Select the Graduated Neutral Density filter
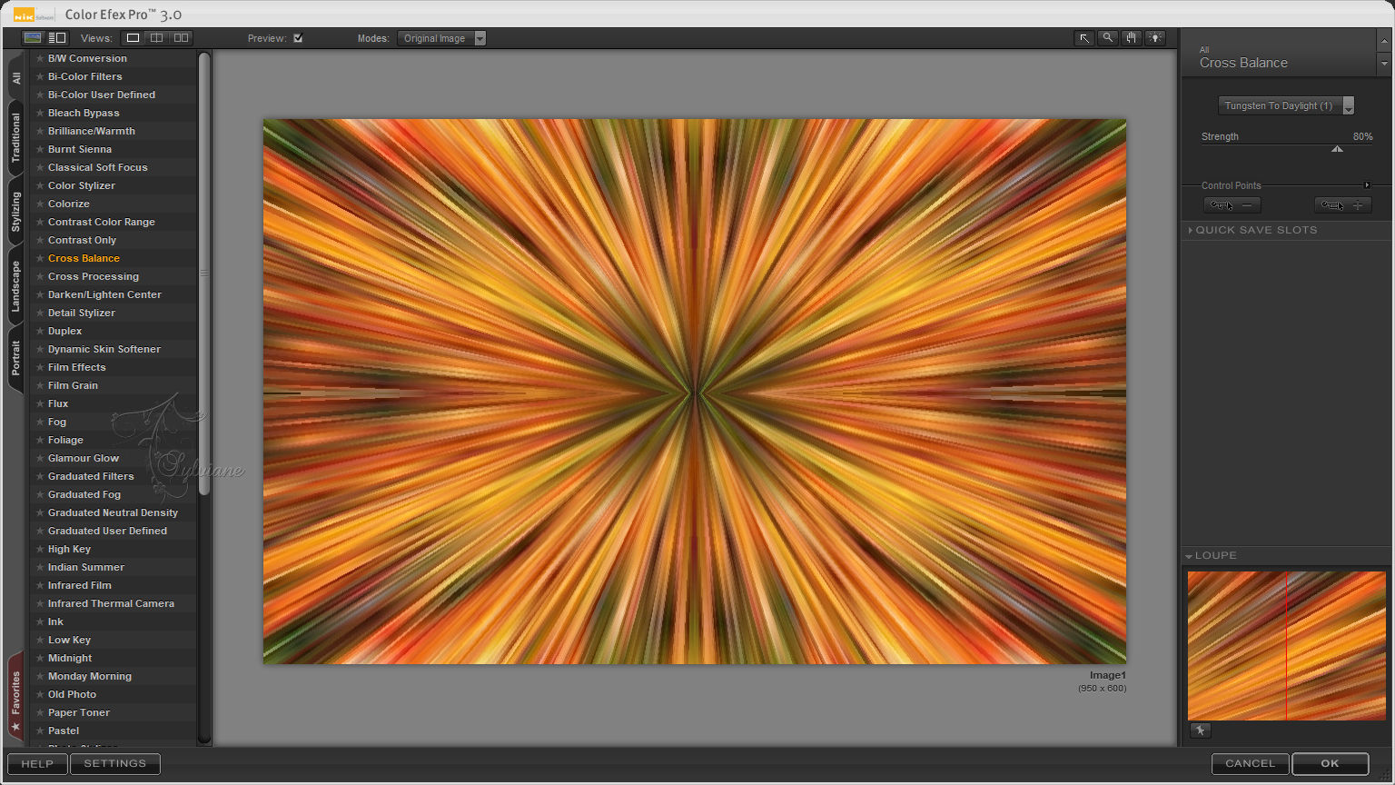The height and width of the screenshot is (785, 1395). click(x=113, y=512)
